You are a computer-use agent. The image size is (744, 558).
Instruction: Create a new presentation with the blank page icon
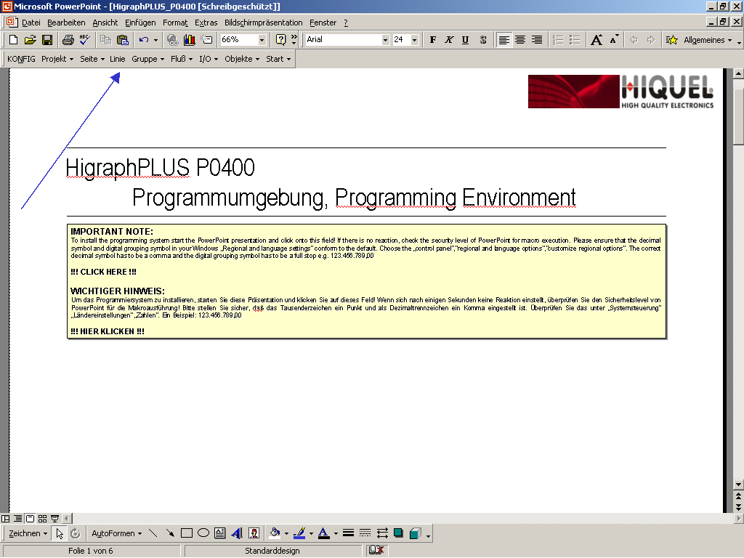point(13,40)
